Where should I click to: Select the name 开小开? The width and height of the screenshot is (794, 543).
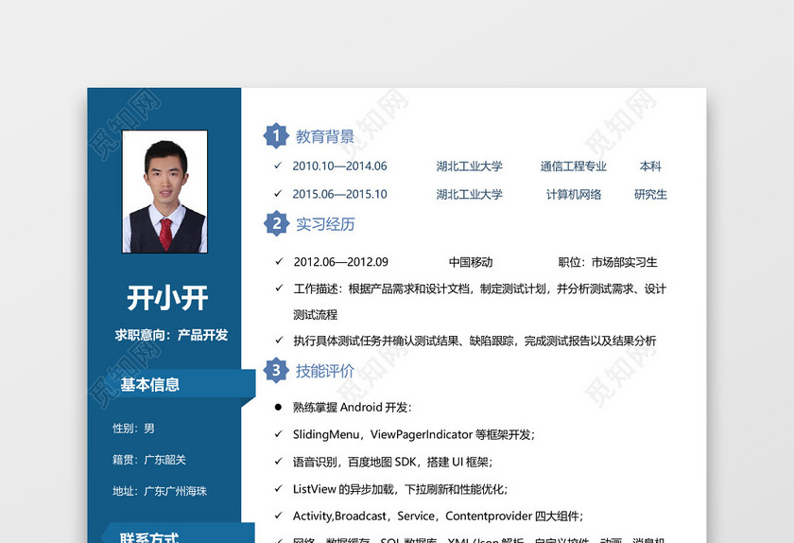167,298
